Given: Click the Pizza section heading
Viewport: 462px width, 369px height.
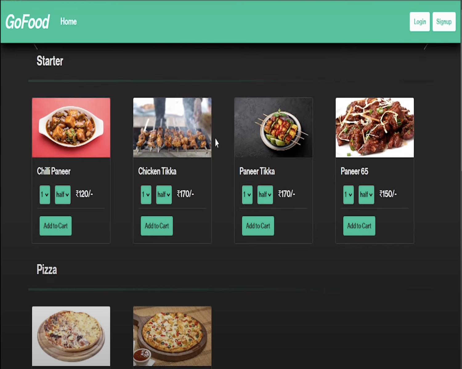Looking at the screenshot, I should [47, 270].
